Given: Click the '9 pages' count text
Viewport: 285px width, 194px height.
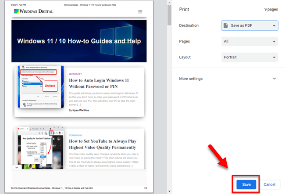Looking at the screenshot, I should click(x=271, y=9).
